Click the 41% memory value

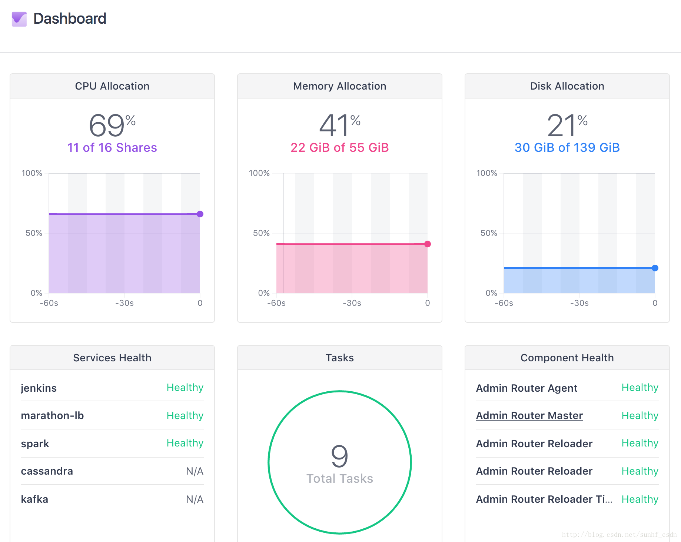[x=340, y=126]
